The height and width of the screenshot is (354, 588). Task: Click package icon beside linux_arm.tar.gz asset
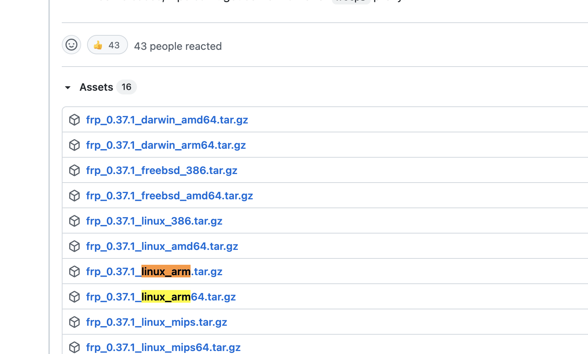click(x=74, y=271)
